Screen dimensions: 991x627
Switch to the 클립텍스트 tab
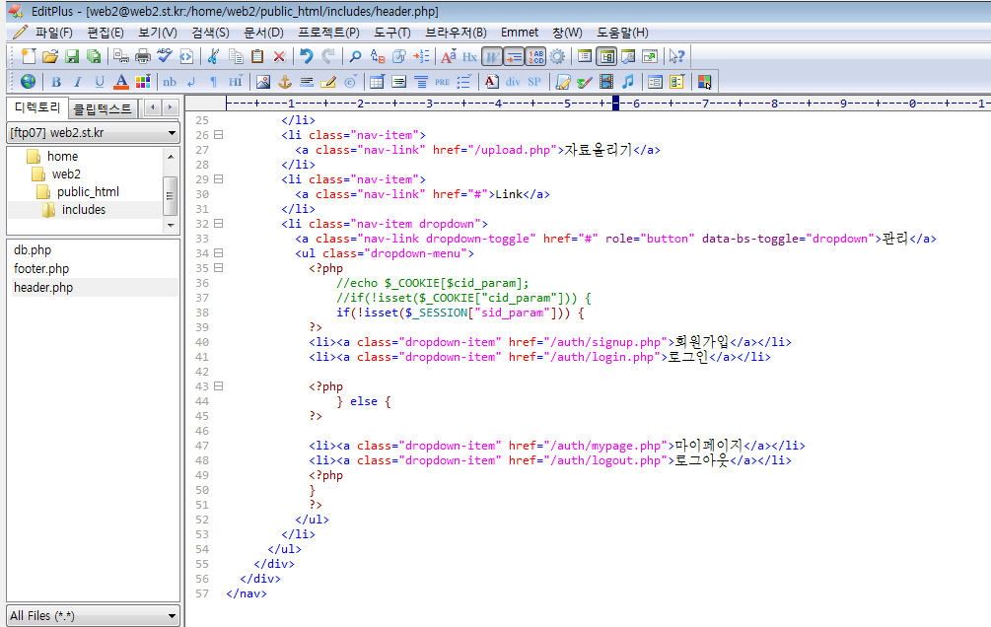[103, 108]
